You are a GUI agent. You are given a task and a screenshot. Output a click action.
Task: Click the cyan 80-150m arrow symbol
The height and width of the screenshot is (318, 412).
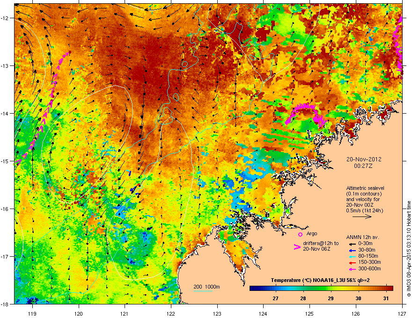[x=352, y=256]
